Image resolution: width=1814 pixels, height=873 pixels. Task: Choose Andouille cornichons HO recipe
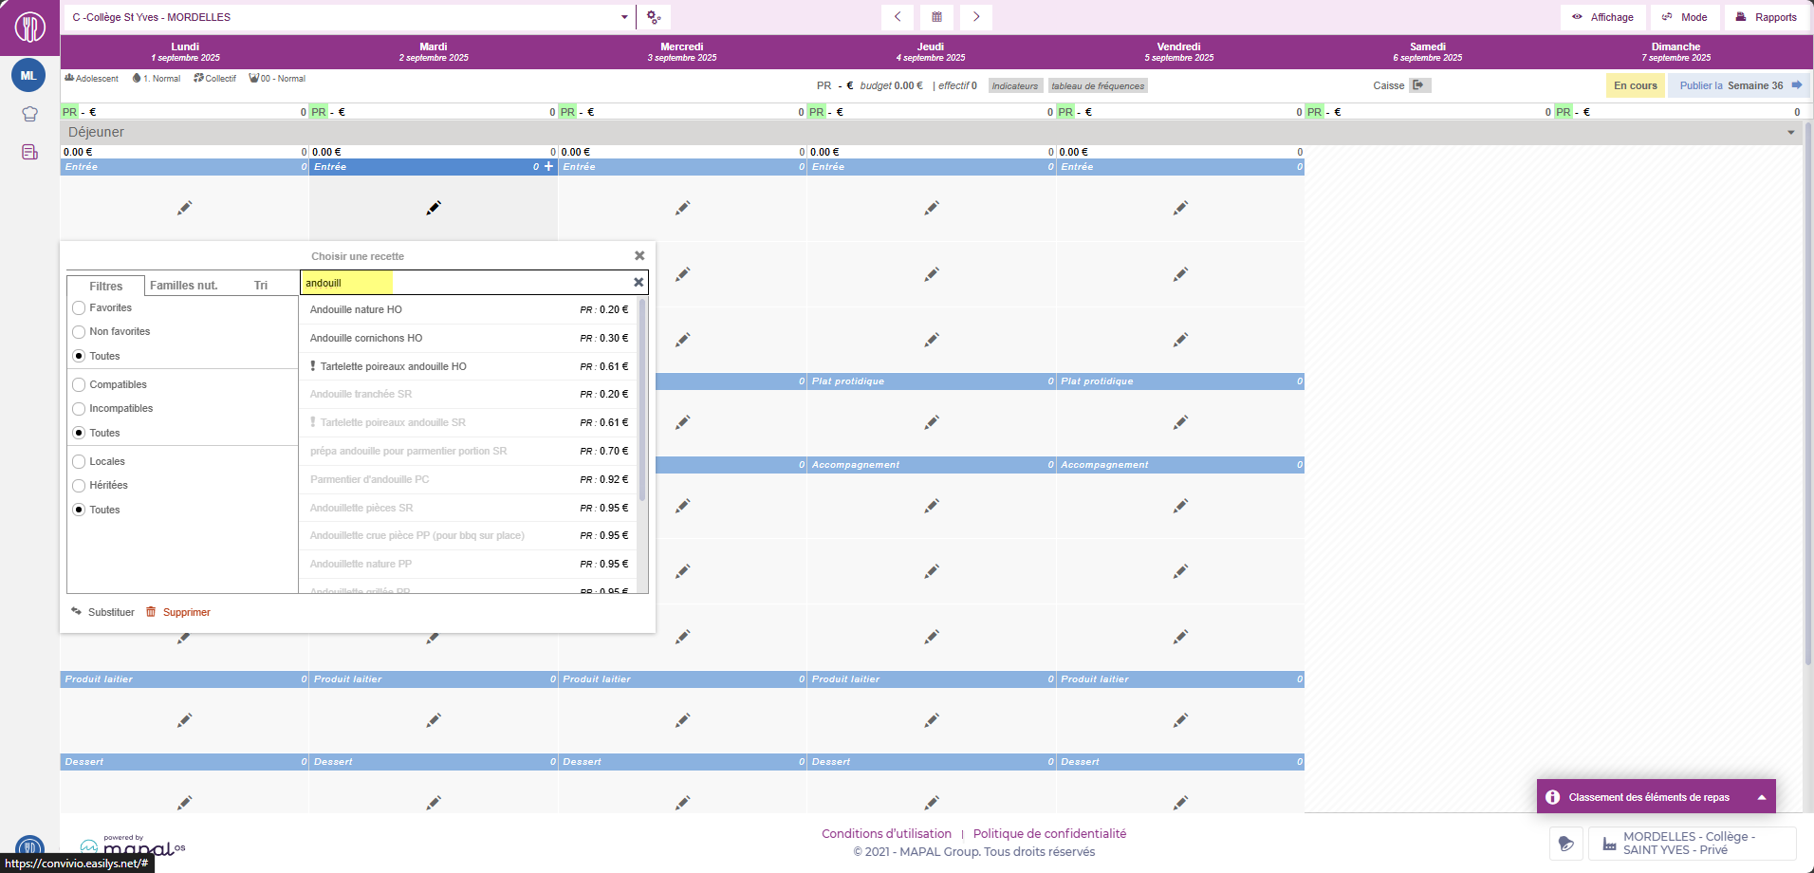pyautogui.click(x=469, y=338)
